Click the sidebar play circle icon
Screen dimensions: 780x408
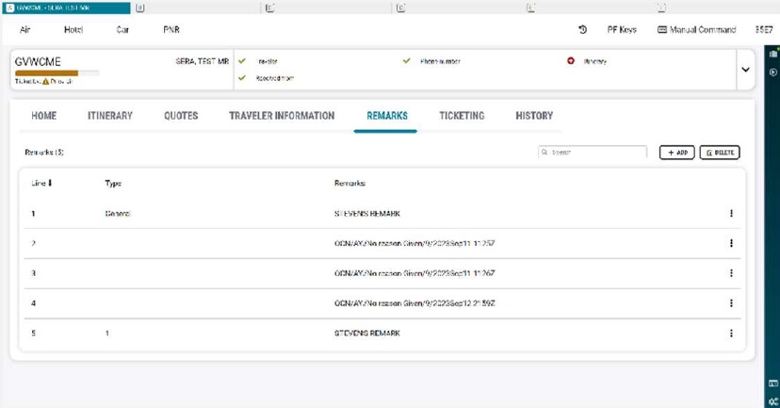point(773,73)
